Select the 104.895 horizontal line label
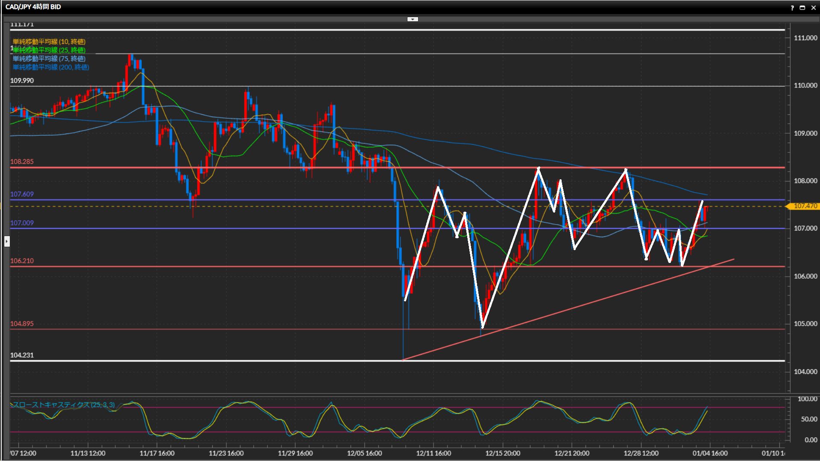 (x=22, y=324)
